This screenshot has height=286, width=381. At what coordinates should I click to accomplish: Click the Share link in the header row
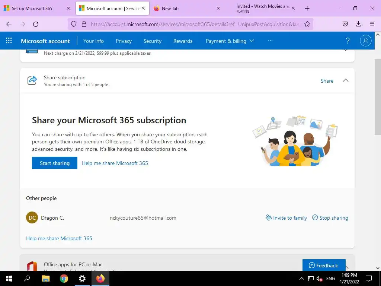[x=327, y=81]
